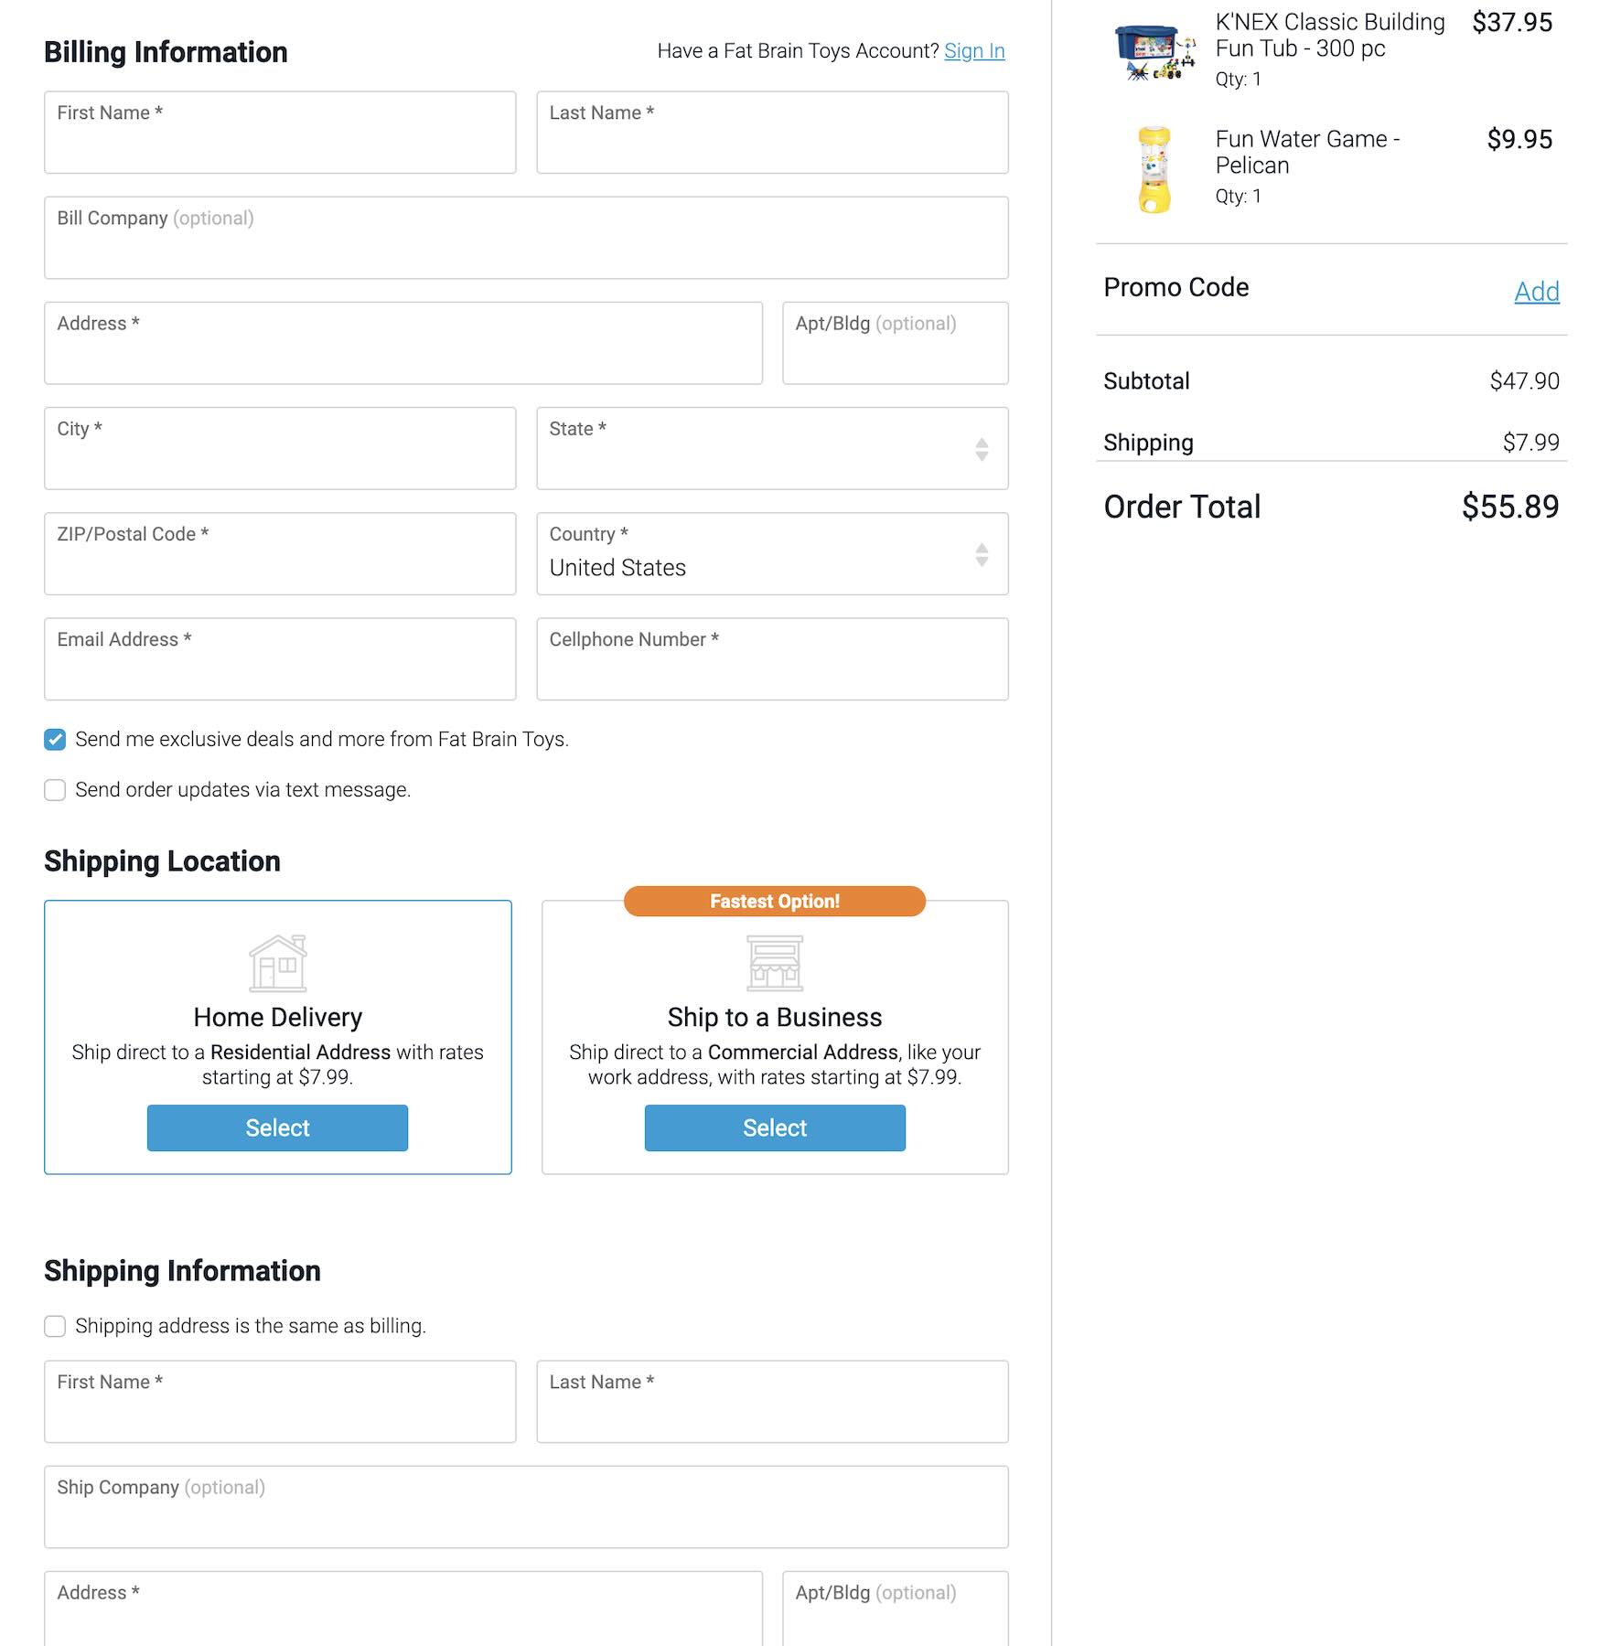Click the Cellphone Number field
The height and width of the screenshot is (1646, 1610).
(x=772, y=659)
